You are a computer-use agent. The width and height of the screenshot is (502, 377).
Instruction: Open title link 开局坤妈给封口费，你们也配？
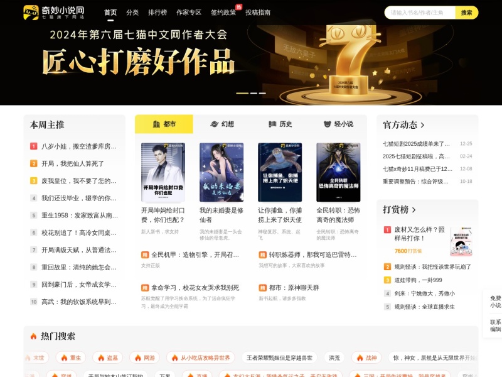163,215
